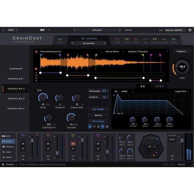
Task: Click the HELP link
Action: [x=181, y=165]
